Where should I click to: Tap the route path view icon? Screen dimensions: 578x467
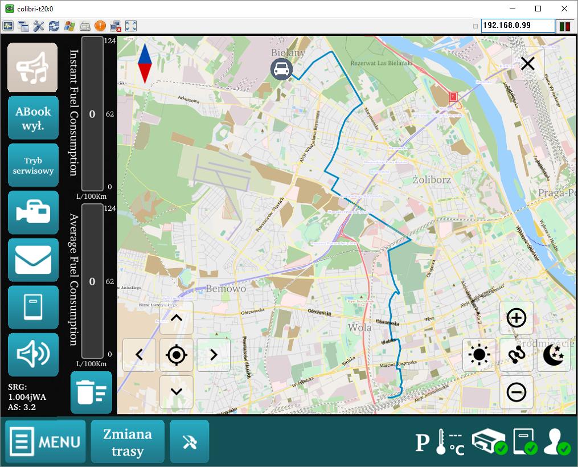point(516,355)
